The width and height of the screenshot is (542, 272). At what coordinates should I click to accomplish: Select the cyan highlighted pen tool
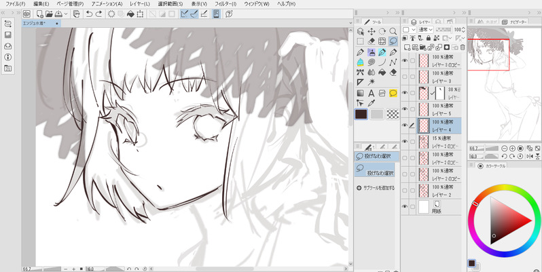click(382, 52)
